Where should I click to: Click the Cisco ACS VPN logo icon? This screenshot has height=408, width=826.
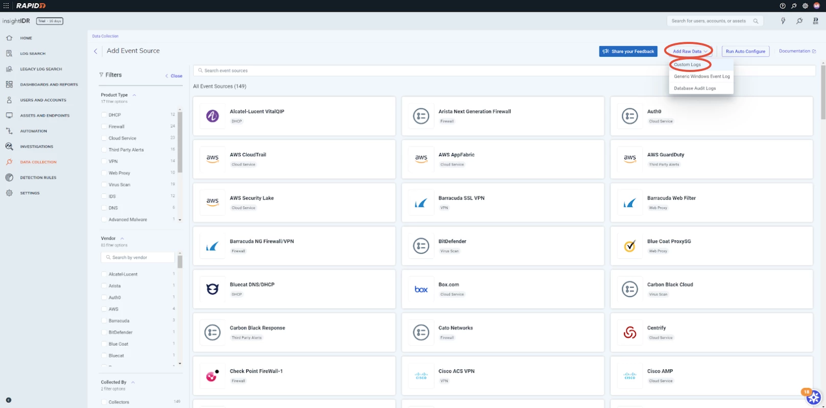(421, 376)
